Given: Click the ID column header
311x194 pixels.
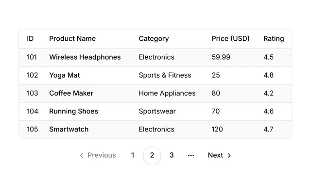Looking at the screenshot, I should tap(30, 38).
